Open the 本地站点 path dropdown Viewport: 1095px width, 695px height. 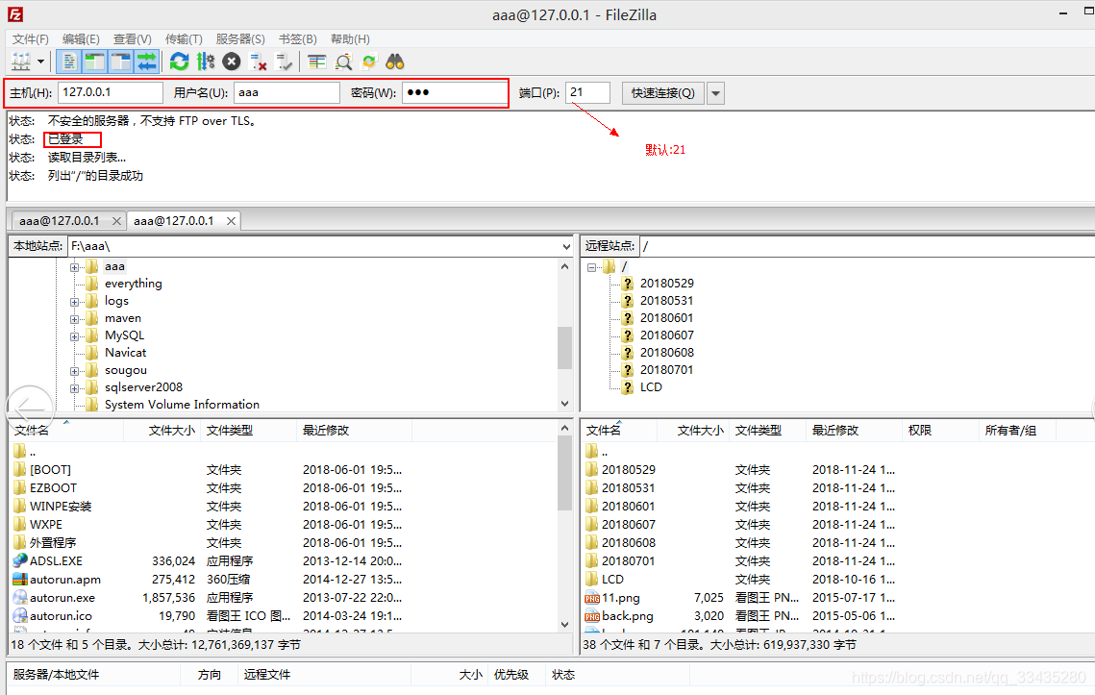(x=565, y=247)
